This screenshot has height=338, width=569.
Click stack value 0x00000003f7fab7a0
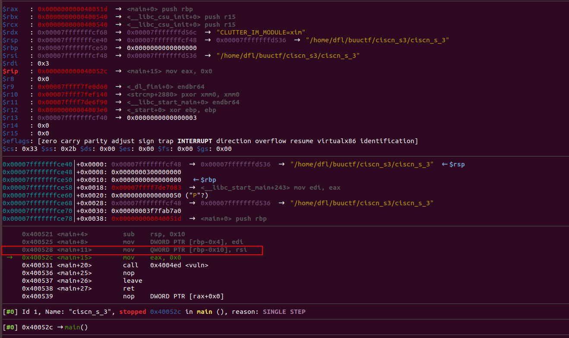point(146,211)
